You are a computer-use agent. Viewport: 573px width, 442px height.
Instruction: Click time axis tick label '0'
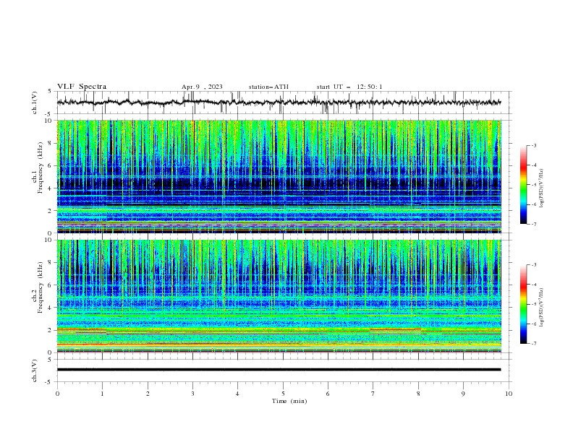pyautogui.click(x=57, y=394)
